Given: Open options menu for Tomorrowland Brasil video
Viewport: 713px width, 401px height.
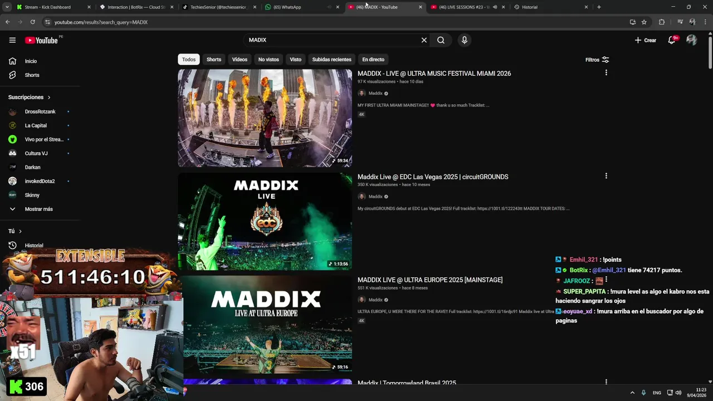Looking at the screenshot, I should pos(606,382).
